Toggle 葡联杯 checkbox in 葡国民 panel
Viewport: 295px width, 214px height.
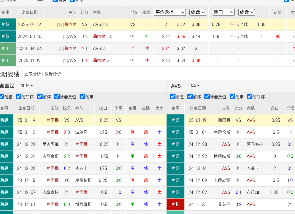(x=18, y=97)
